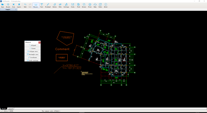The width and height of the screenshot is (207, 113).
Task: Choose Polygon area in Measure panel
Action: (33, 51)
